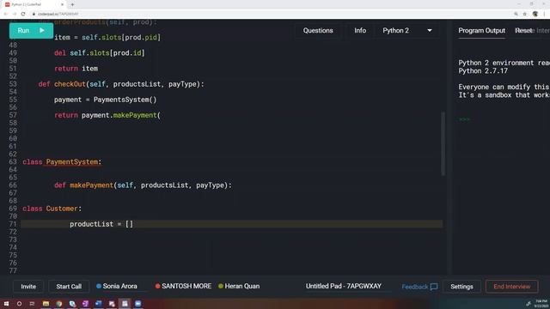This screenshot has height=309, width=550.
Task: Select participant Sonia Arora
Action: tap(117, 286)
